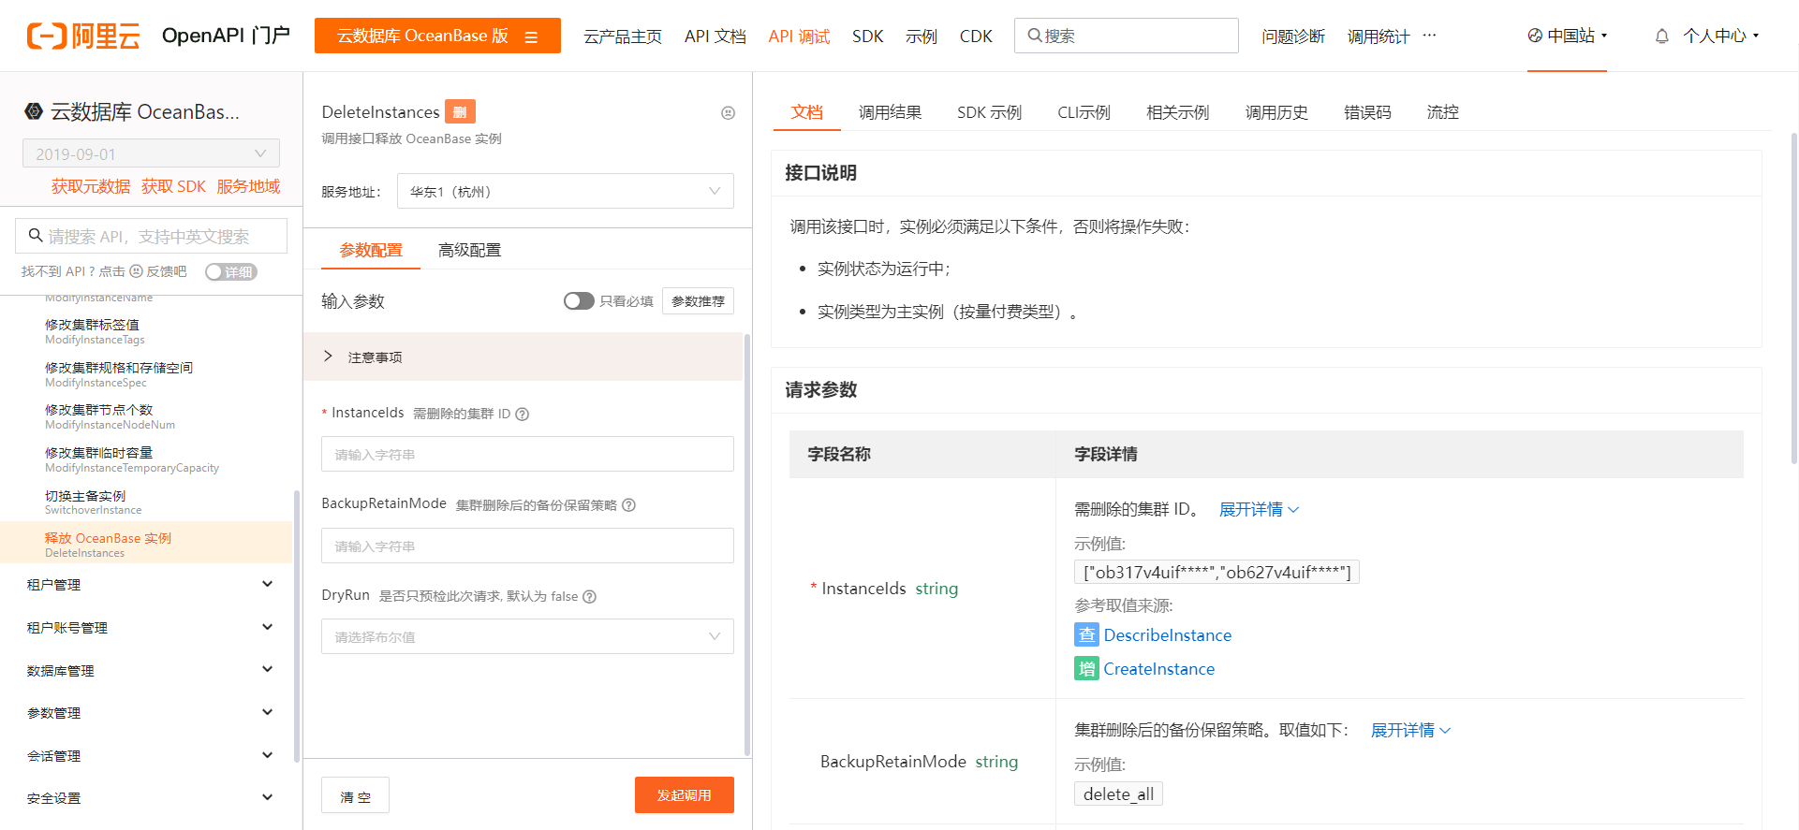Click the smiley feedback icon beside DeleteInstances
Screen dimensions: 1799x830
(728, 113)
